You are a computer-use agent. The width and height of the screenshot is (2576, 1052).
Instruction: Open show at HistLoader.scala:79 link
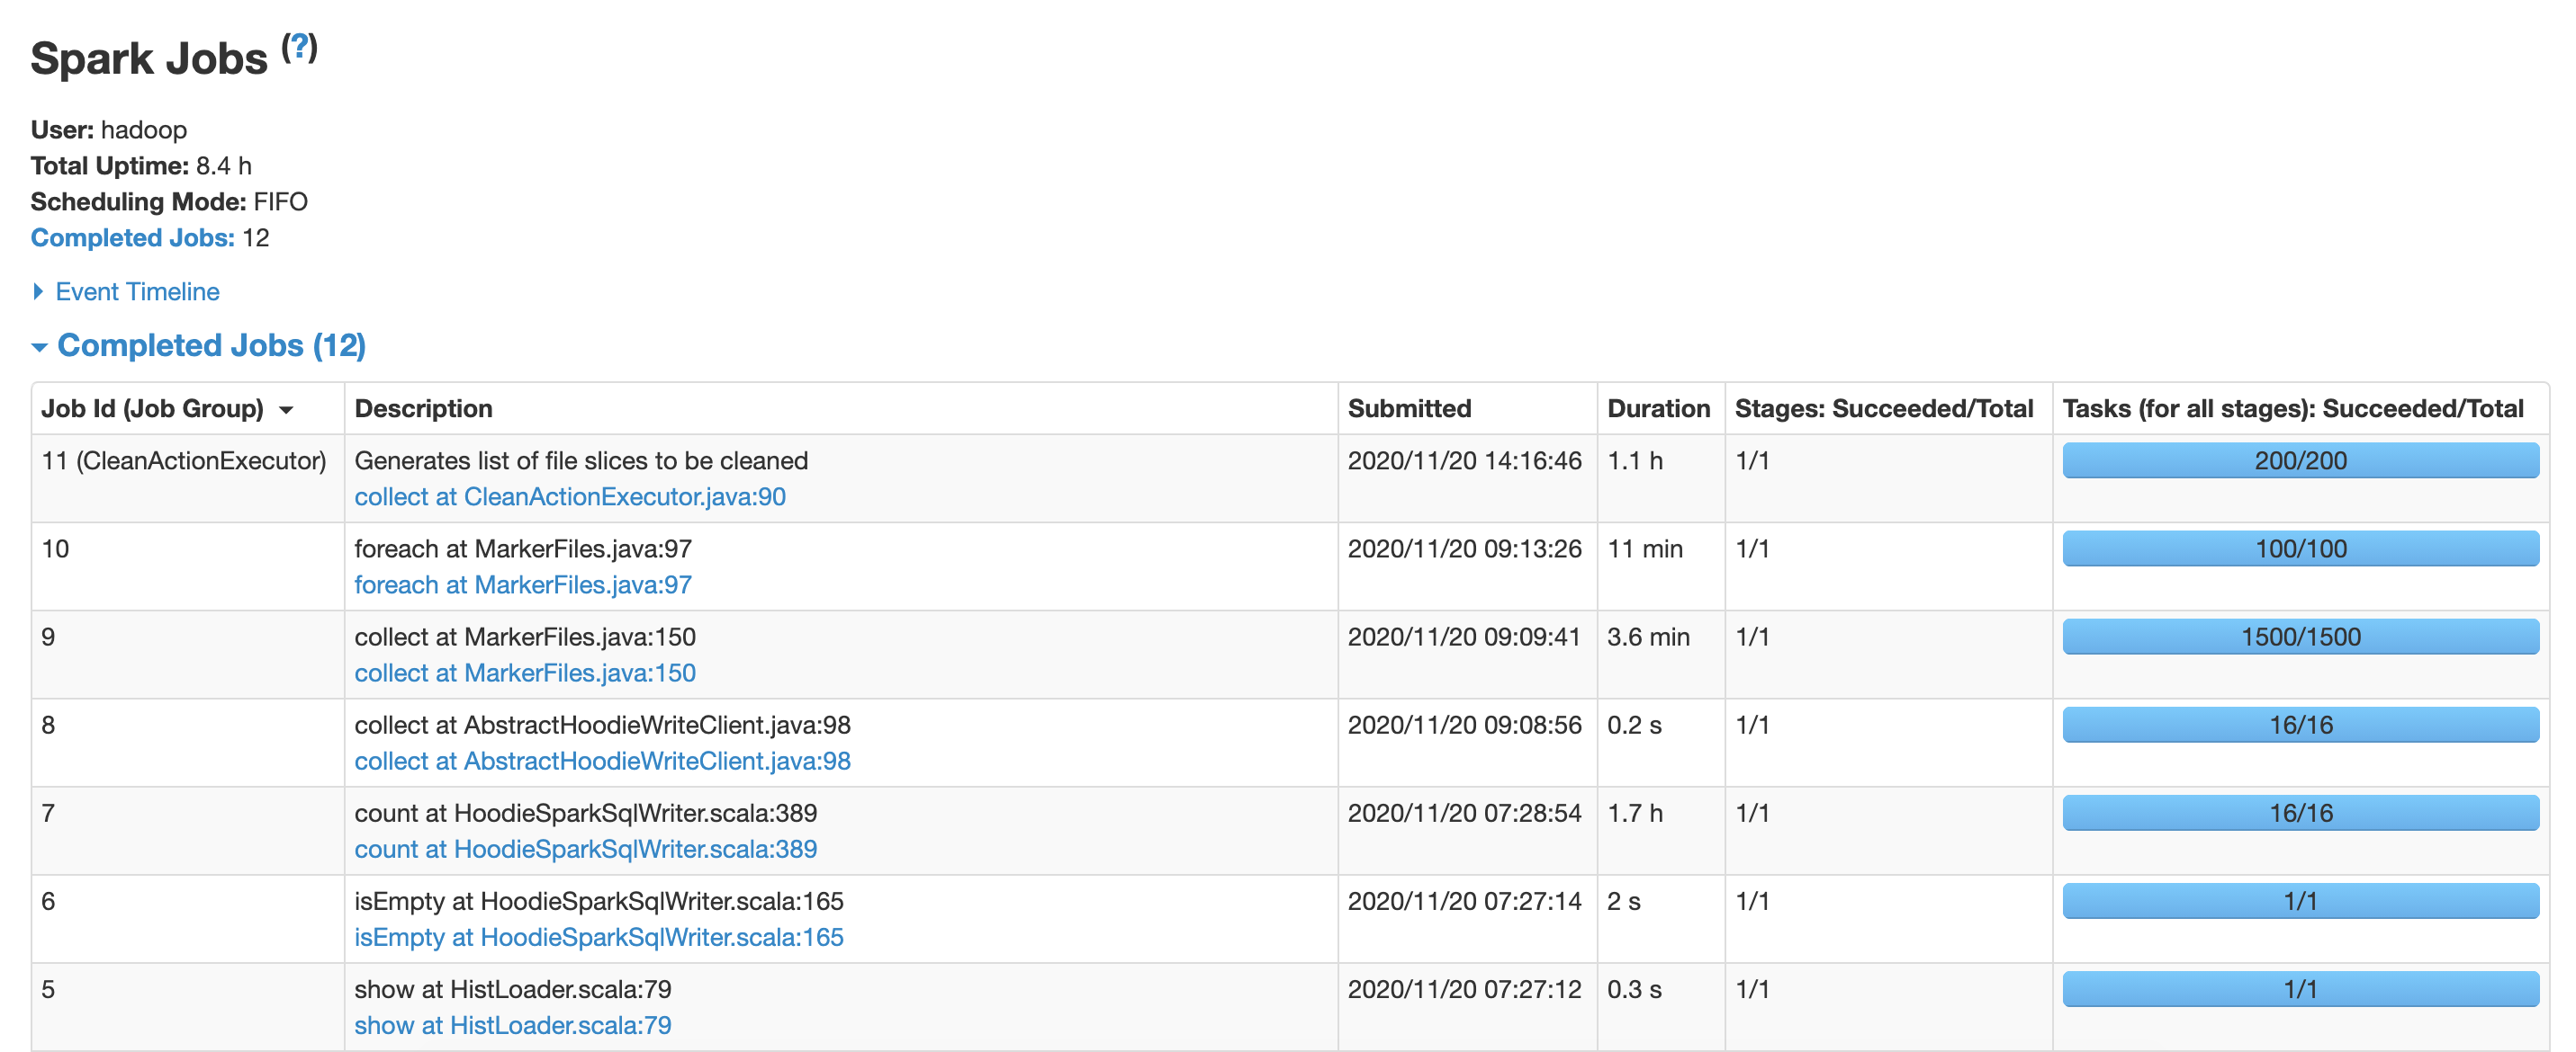(x=512, y=1025)
